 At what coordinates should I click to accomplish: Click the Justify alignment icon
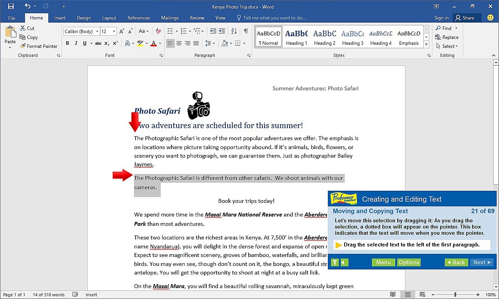pos(196,43)
